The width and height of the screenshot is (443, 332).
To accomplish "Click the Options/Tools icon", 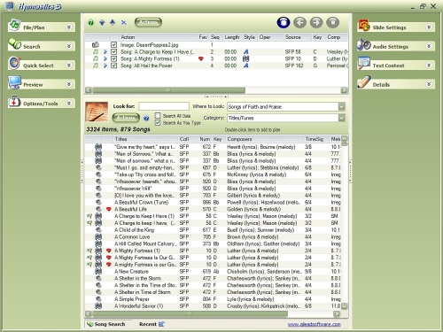I will coord(14,101).
